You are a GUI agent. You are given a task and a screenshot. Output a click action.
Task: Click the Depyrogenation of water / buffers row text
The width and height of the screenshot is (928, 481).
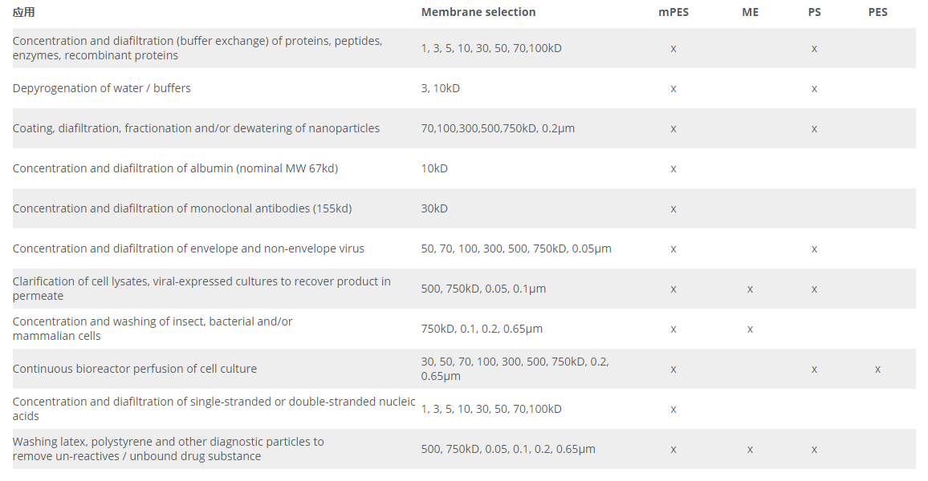pos(102,88)
